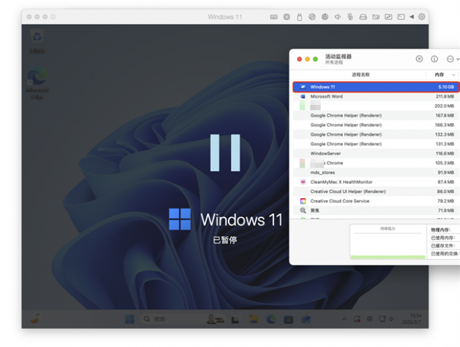Open the shared folder icon in toolbar

(x=388, y=17)
